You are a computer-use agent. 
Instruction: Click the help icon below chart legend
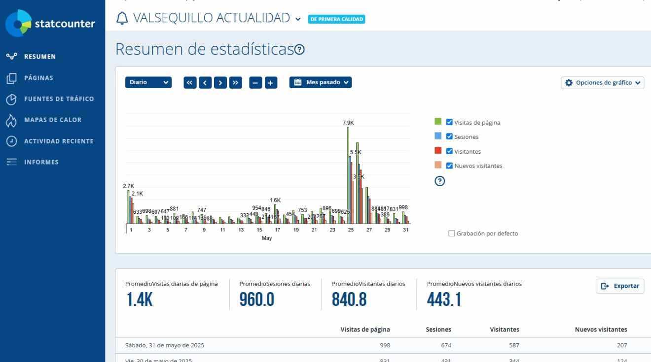click(x=440, y=181)
